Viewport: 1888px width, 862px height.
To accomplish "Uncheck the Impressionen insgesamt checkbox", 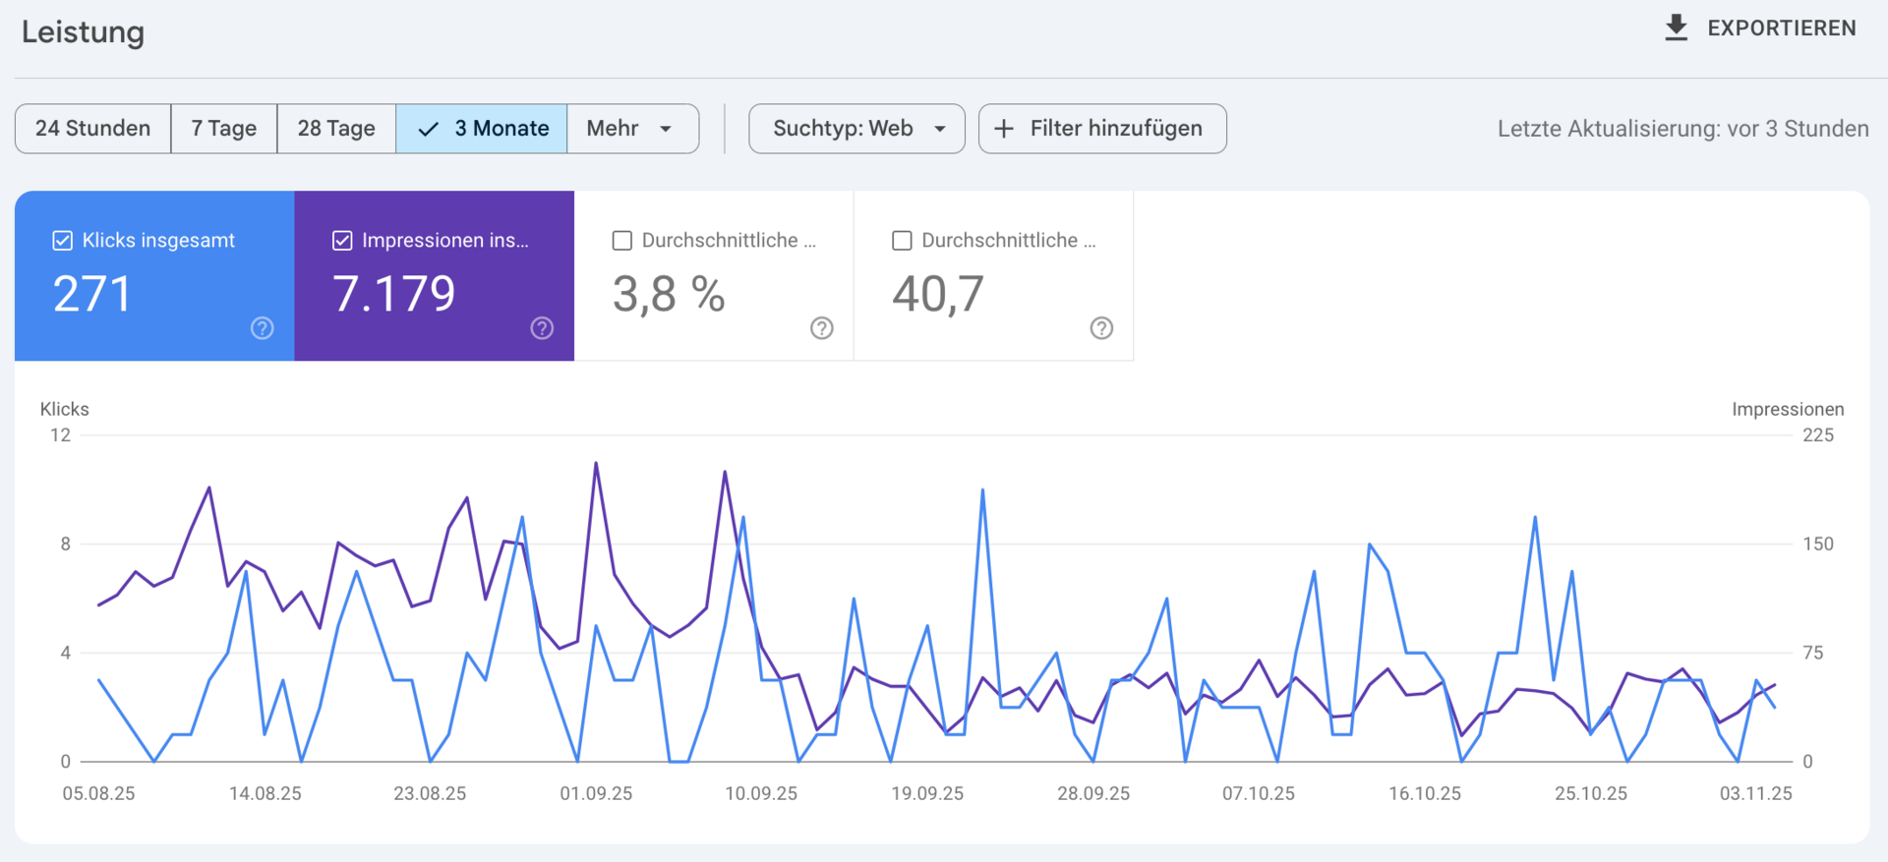I will [x=342, y=241].
